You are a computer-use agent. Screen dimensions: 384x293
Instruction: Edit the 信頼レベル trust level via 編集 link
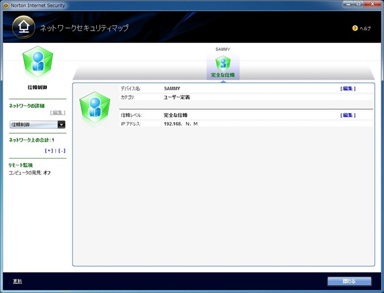(x=348, y=115)
